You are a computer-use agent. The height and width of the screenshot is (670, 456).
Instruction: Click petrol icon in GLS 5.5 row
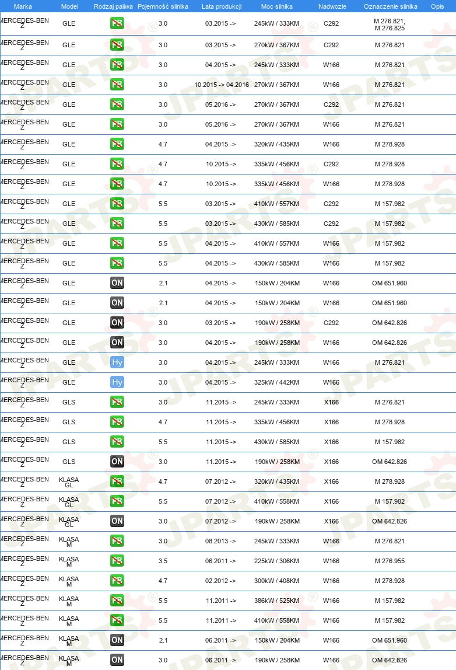point(117,442)
